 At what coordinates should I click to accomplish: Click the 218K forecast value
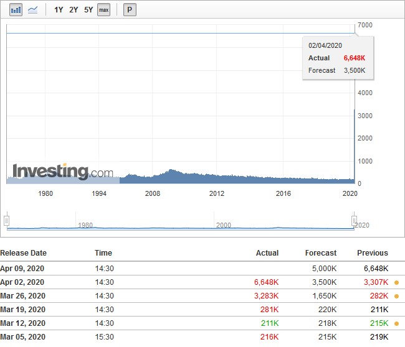pos(328,323)
